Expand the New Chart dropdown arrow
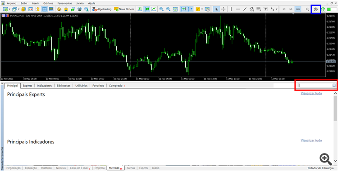Image resolution: width=338 pixels, height=171 pixels. tap(10, 9)
